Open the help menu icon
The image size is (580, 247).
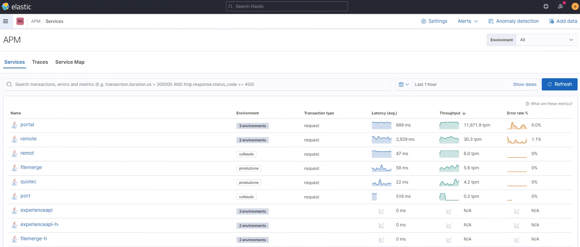(546, 6)
